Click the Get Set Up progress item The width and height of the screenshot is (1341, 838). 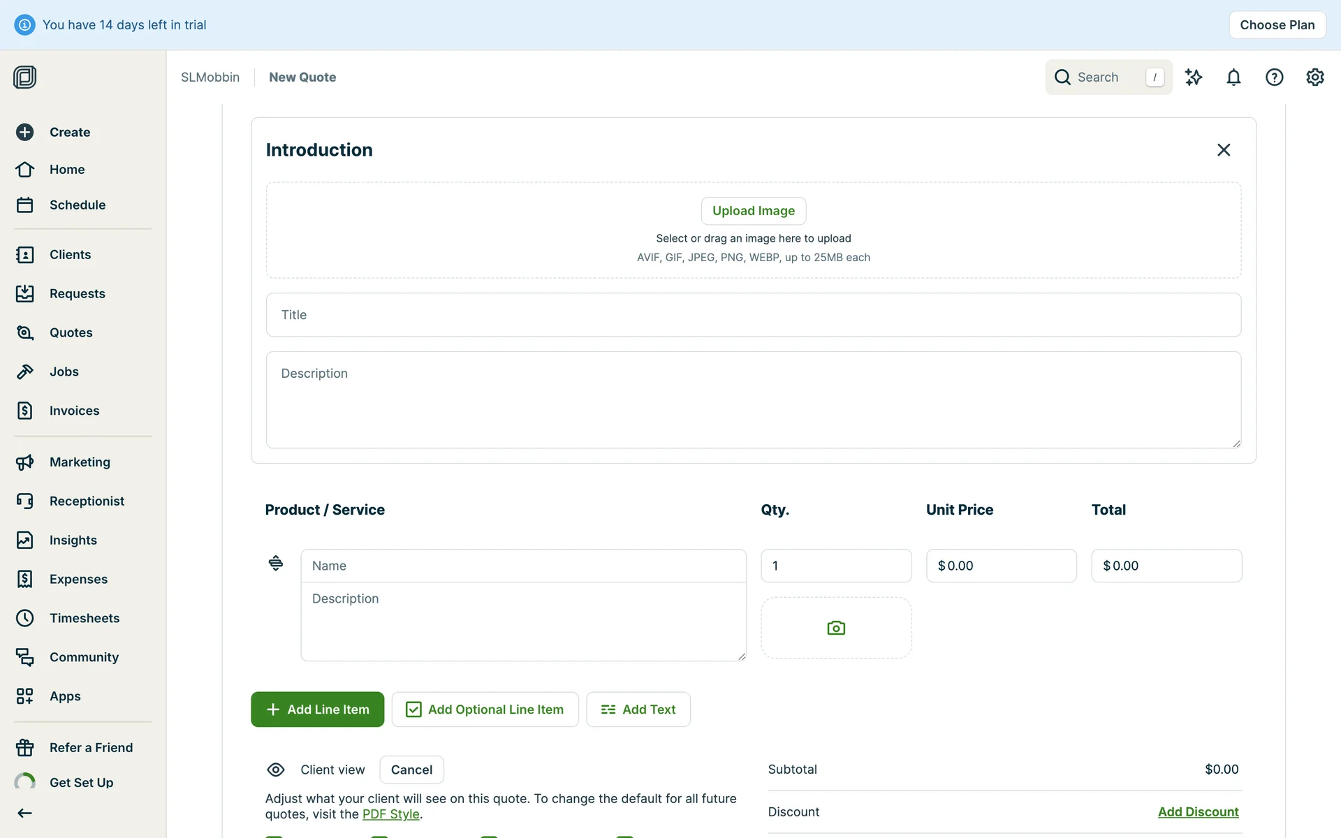tap(81, 782)
